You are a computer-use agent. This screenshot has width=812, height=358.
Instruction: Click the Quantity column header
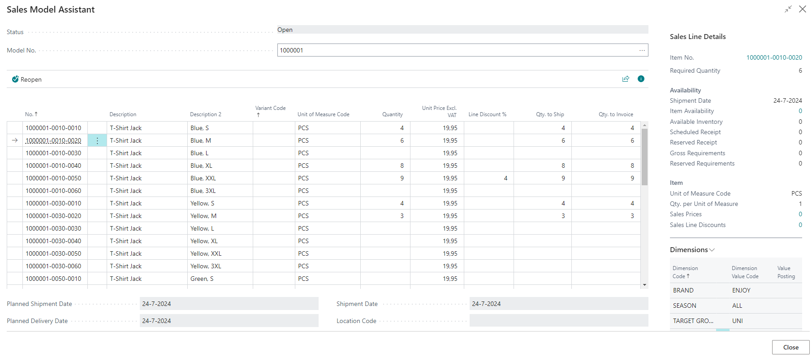[x=392, y=114]
